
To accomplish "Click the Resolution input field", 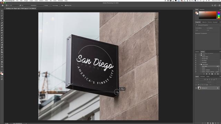I will [x=40, y=6].
